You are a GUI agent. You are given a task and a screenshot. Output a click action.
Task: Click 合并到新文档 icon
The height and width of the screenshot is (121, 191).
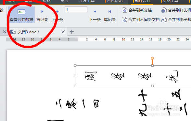pos(124,10)
